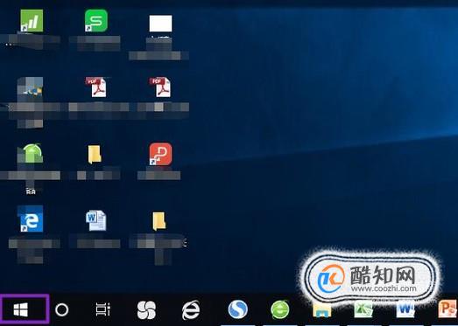Select the green bar-chart desktop shortcut

[x=32, y=20]
